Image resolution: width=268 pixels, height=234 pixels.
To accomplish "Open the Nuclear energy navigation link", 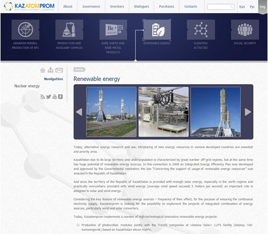I will 27,86.
